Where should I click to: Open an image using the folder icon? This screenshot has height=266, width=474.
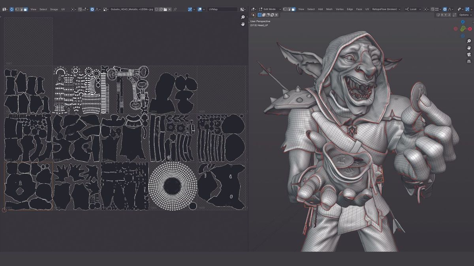[165, 9]
